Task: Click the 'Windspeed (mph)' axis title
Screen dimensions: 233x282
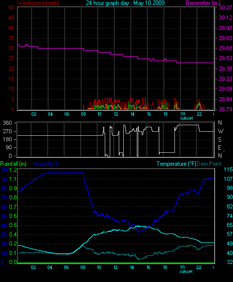Action: tap(38, 3)
